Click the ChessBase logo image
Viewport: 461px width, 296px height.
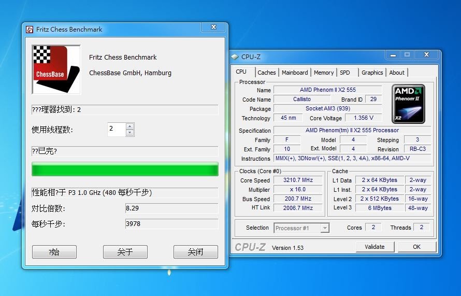[56, 69]
